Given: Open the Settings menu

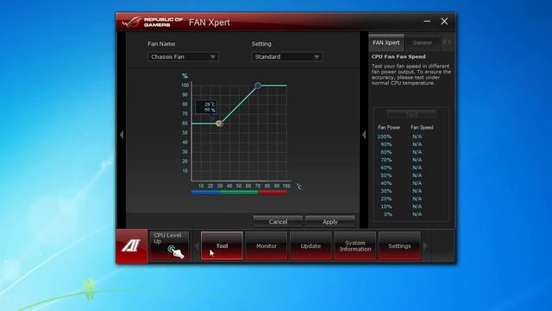Looking at the screenshot, I should tap(399, 245).
